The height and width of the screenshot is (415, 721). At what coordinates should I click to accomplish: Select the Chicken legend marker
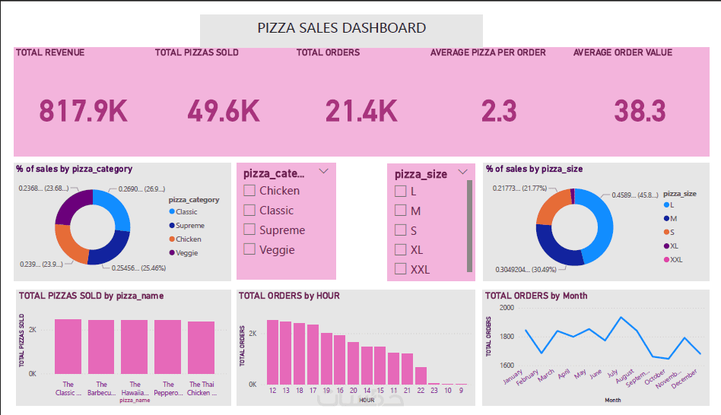tap(172, 239)
